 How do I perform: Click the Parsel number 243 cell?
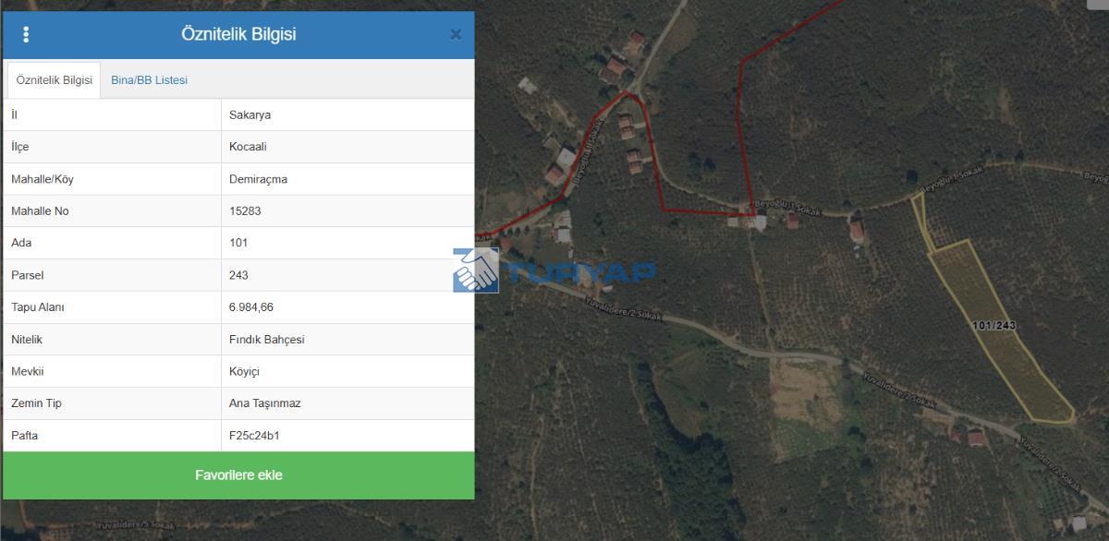[348, 275]
